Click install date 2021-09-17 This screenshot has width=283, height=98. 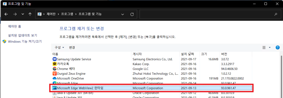coord(188,59)
